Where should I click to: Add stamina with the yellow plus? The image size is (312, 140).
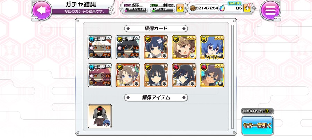click(x=180, y=8)
